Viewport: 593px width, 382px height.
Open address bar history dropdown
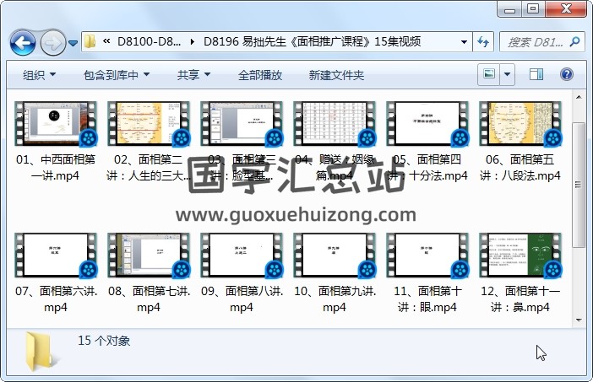click(x=464, y=41)
